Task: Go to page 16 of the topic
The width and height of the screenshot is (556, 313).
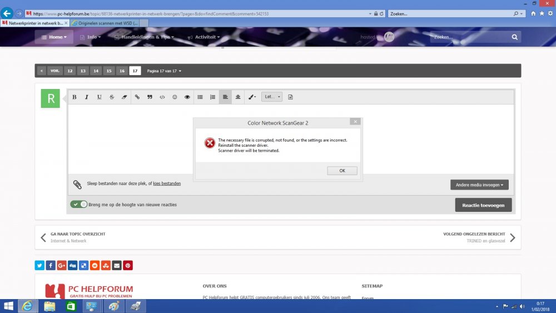Action: (122, 71)
